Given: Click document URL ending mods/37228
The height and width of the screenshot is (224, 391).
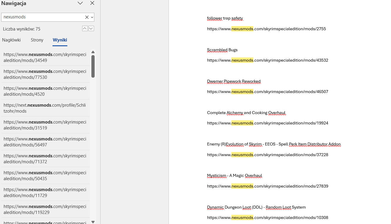Looking at the screenshot, I should coord(268,155).
